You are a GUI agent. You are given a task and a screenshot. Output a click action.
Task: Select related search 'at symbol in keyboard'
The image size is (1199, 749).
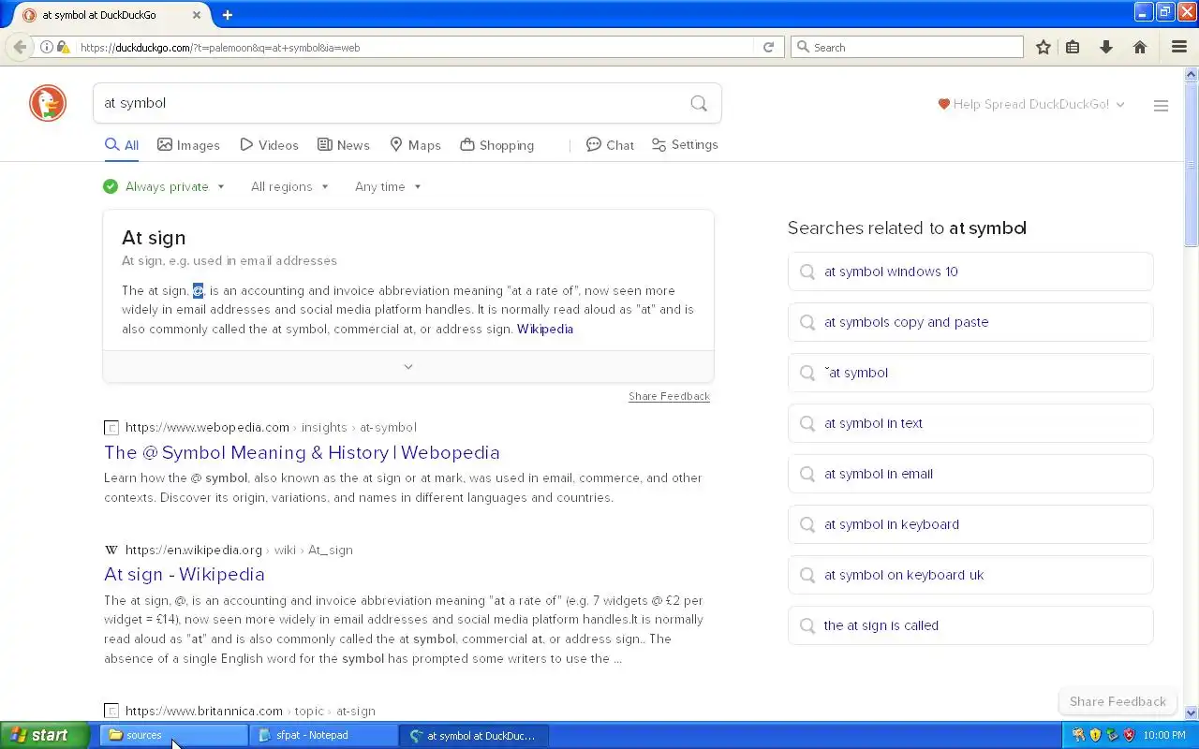(970, 524)
